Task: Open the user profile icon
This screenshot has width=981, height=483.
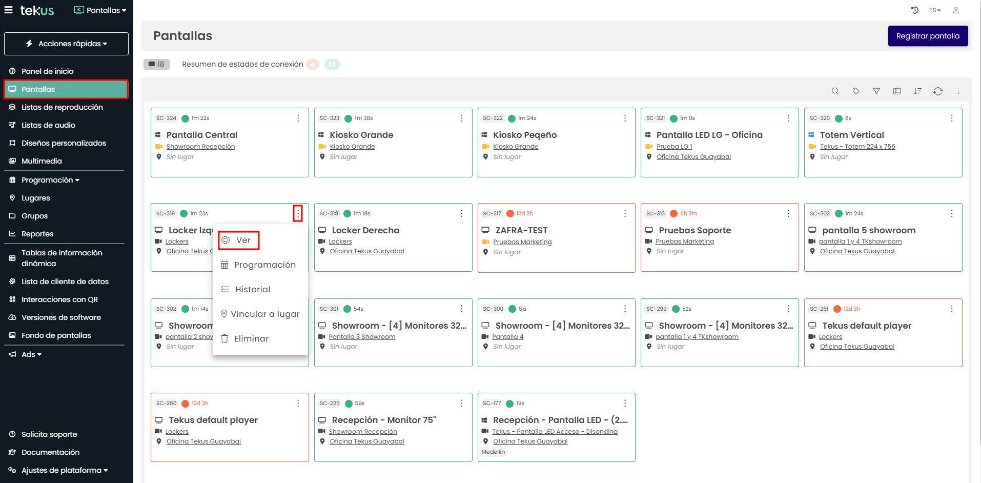Action: pyautogui.click(x=955, y=10)
